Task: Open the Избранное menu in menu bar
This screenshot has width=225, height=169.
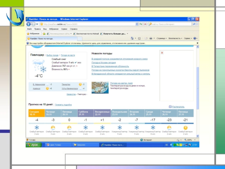Action: 54,29
